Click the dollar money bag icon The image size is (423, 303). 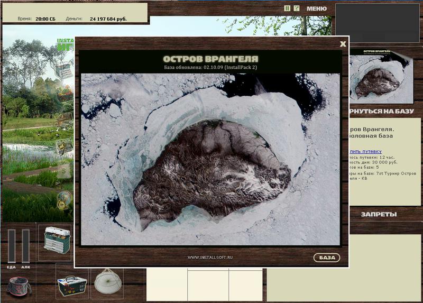point(64,170)
